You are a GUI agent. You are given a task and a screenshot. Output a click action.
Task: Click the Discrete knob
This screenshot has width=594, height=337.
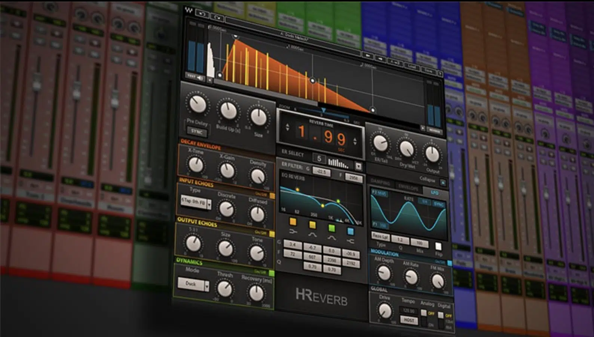click(226, 209)
